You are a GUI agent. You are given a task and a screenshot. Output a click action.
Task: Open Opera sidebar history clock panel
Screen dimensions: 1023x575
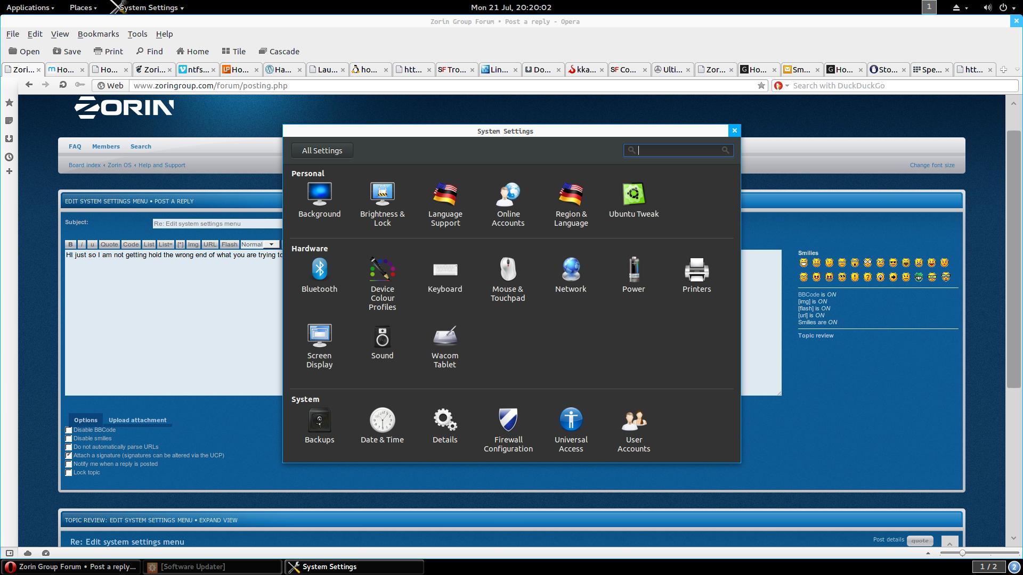pyautogui.click(x=9, y=157)
